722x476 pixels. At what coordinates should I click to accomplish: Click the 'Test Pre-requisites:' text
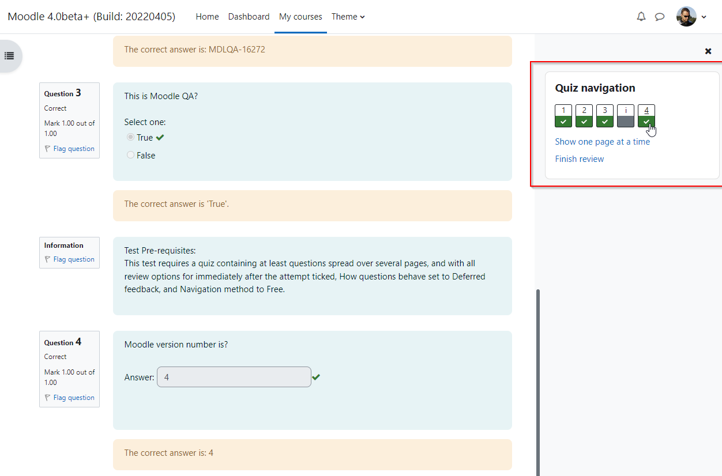160,251
